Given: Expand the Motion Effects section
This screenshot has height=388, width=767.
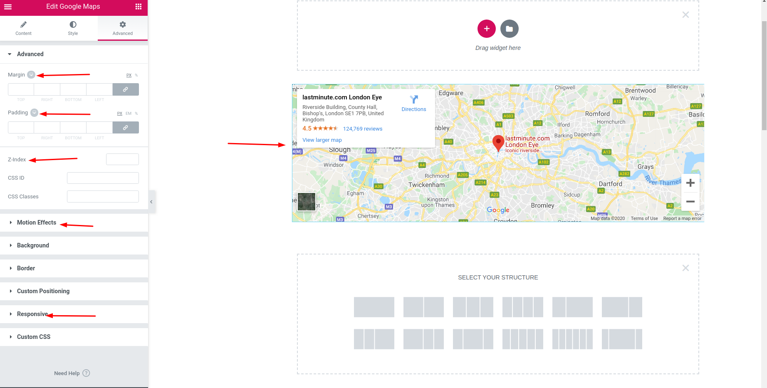Looking at the screenshot, I should tap(74, 222).
